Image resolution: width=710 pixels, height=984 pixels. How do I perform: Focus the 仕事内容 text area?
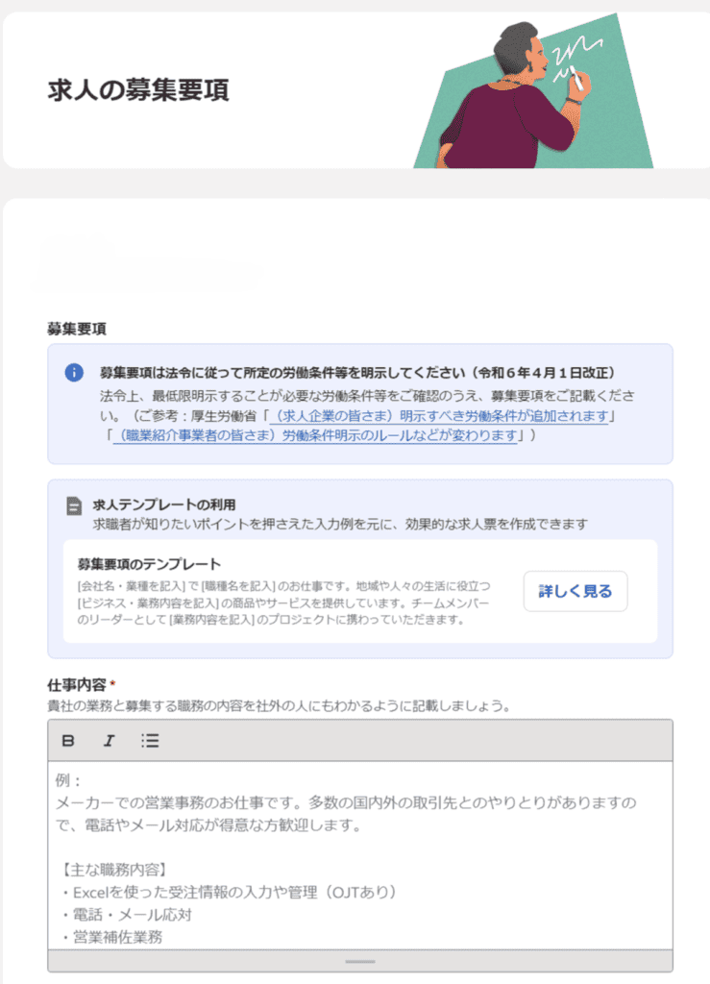click(x=360, y=854)
